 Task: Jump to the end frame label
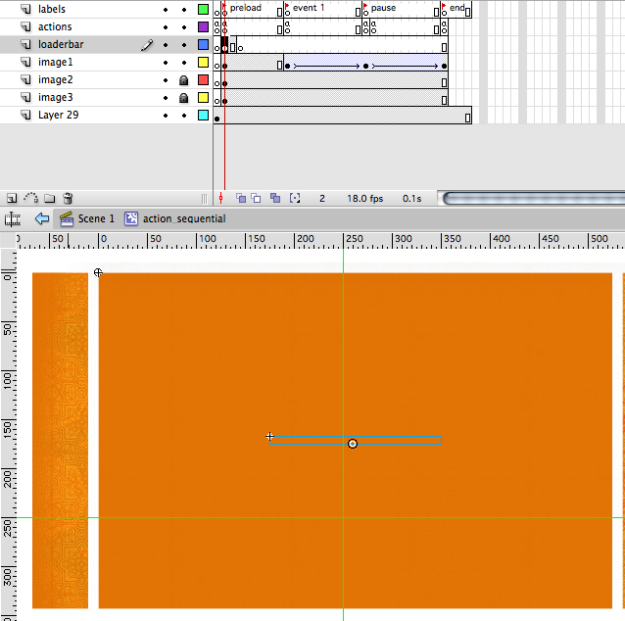(457, 8)
